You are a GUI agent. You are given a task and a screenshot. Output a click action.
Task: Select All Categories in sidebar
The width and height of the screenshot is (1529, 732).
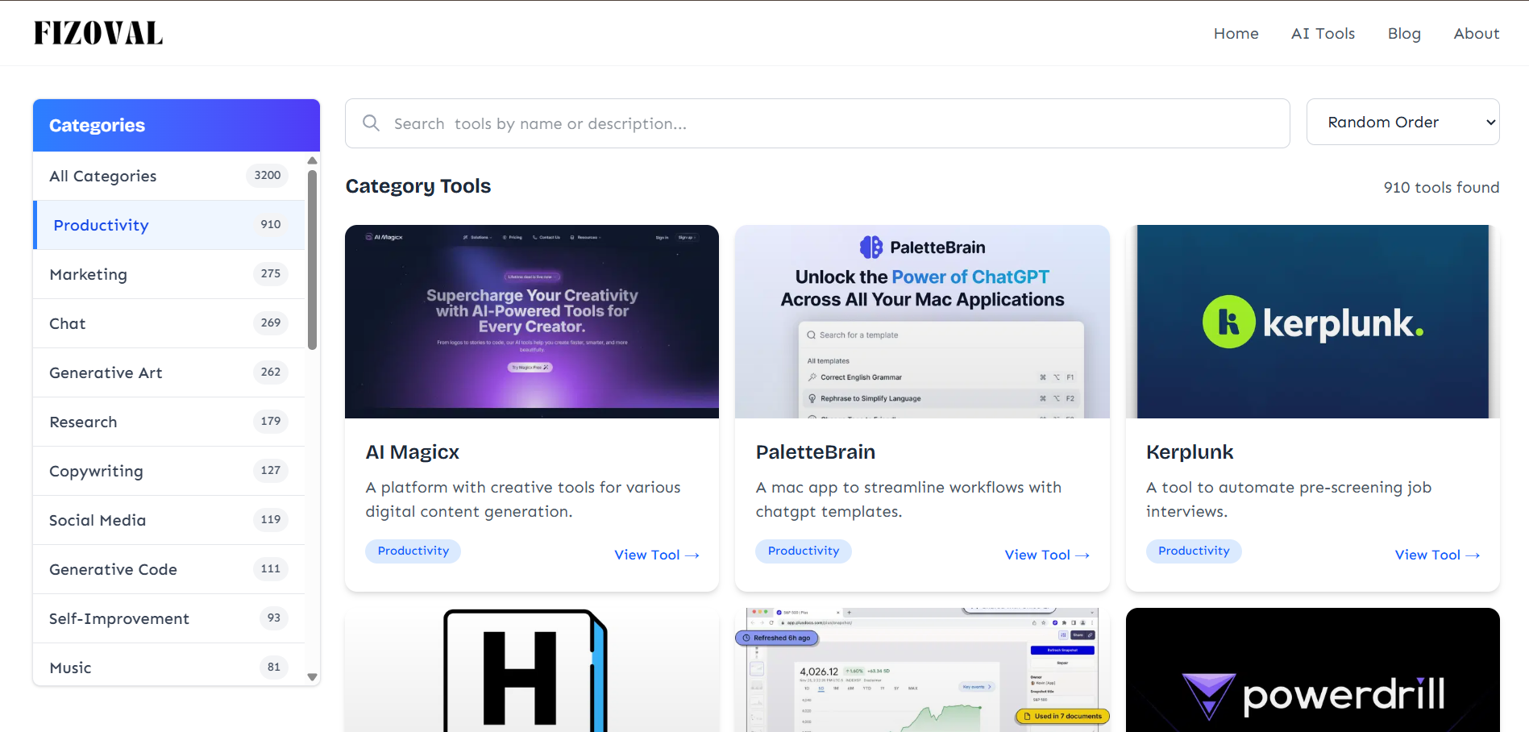point(169,176)
